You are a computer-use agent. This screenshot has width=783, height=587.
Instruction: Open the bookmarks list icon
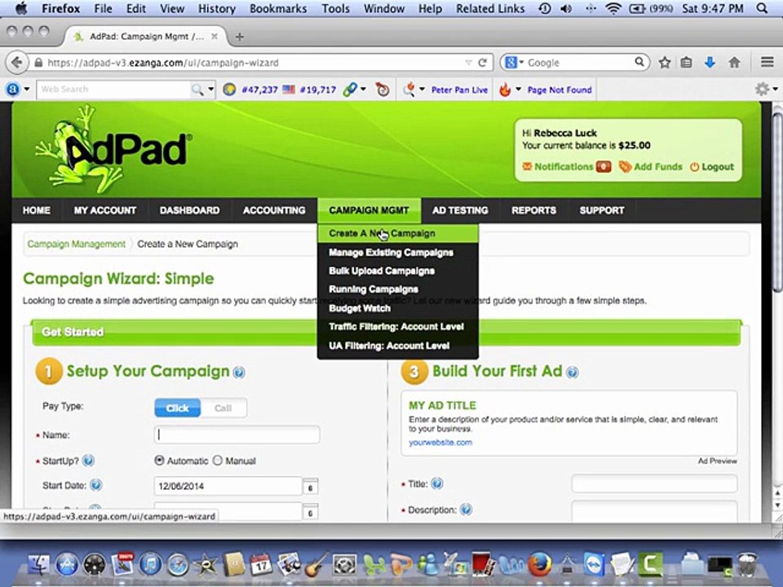coord(687,63)
